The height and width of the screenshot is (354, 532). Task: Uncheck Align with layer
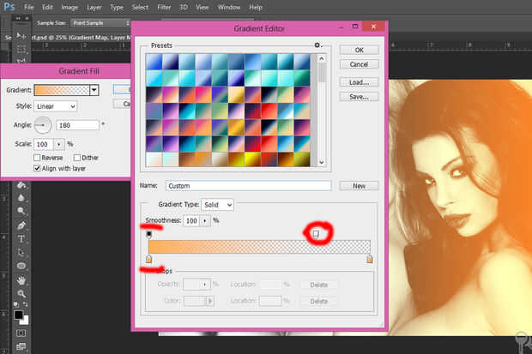[37, 169]
